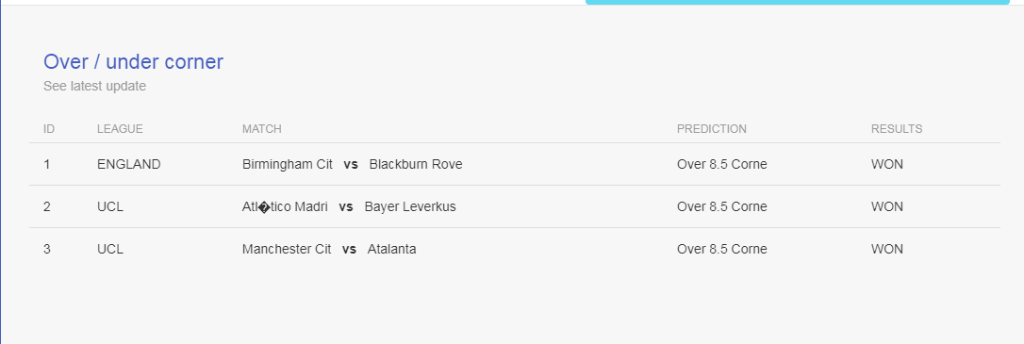This screenshot has height=344, width=1024.
Task: Click the PREDICTION column header
Action: pyautogui.click(x=712, y=128)
